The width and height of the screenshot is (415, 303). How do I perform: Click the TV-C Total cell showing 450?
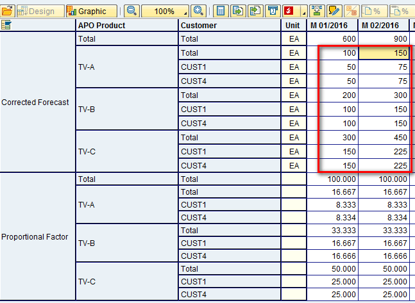[384, 138]
